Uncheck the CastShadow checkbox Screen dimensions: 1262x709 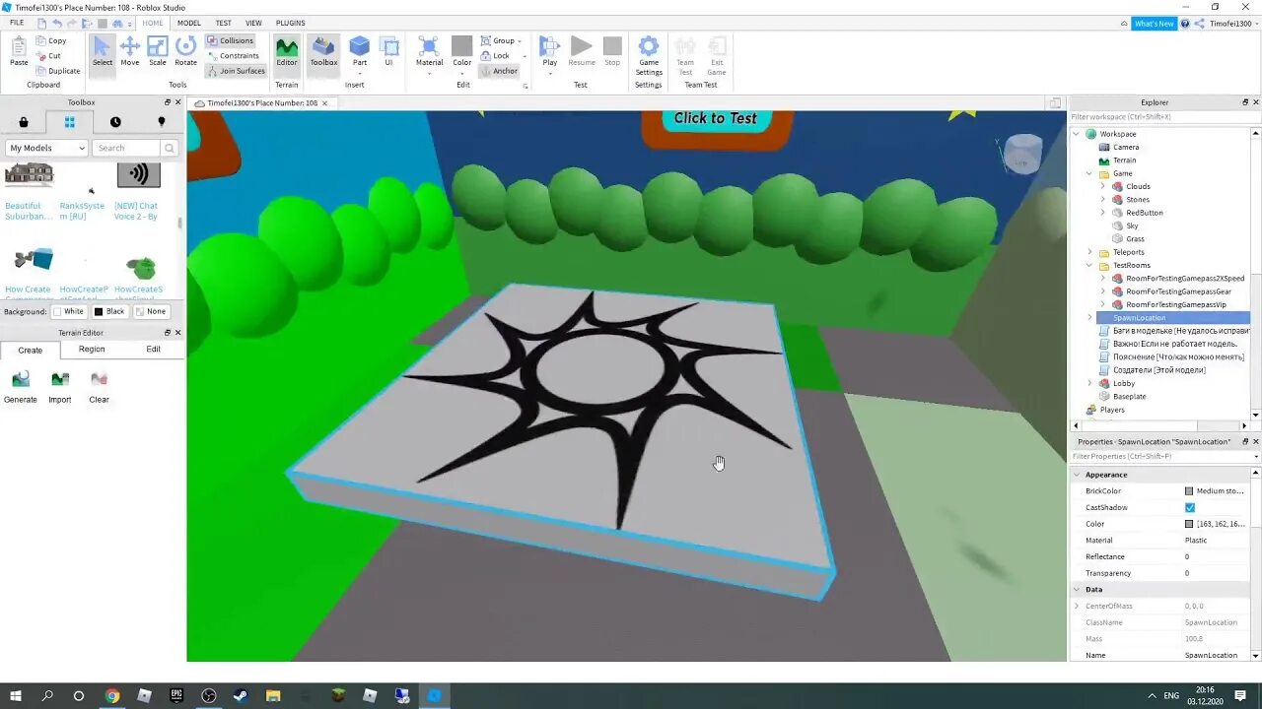click(1190, 507)
